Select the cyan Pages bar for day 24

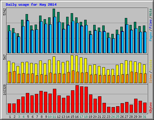tap(114, 46)
